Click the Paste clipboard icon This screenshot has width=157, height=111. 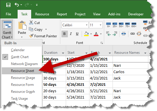[22, 25]
